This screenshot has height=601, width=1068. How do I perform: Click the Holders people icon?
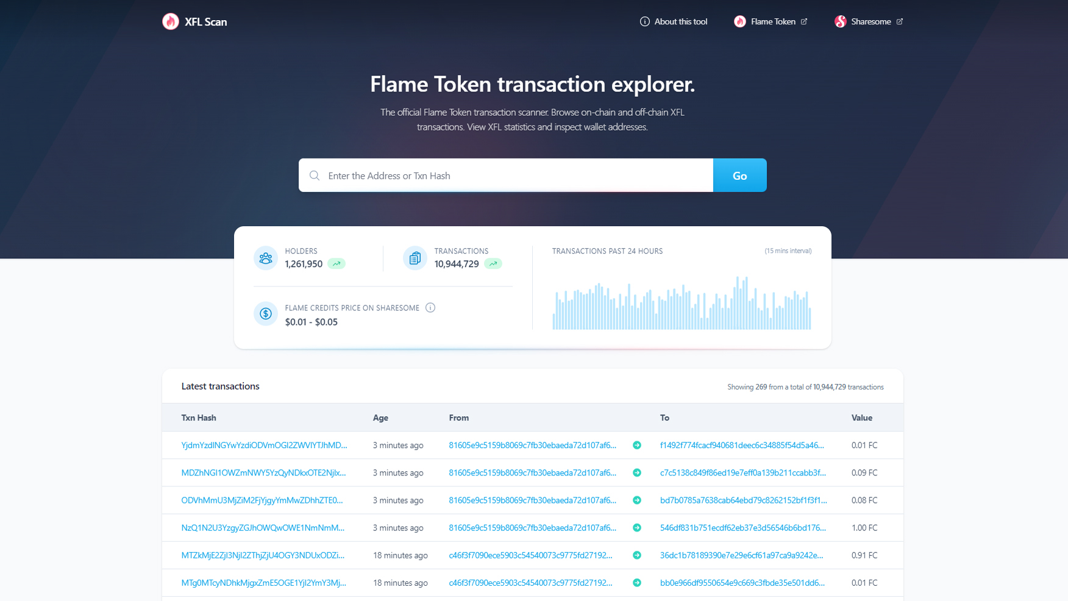pyautogui.click(x=266, y=258)
